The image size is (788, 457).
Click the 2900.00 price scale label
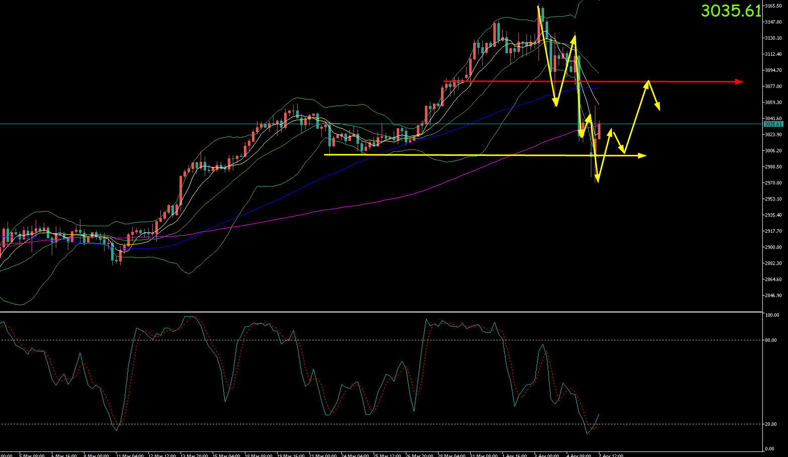pyautogui.click(x=773, y=247)
